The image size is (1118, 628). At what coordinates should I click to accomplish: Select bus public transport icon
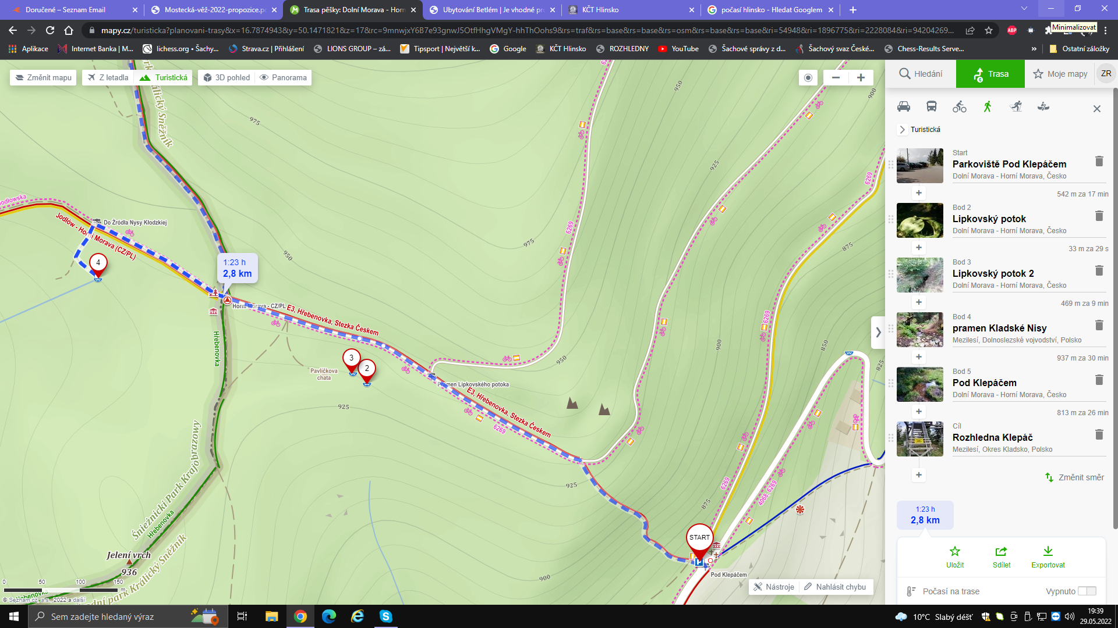click(932, 106)
